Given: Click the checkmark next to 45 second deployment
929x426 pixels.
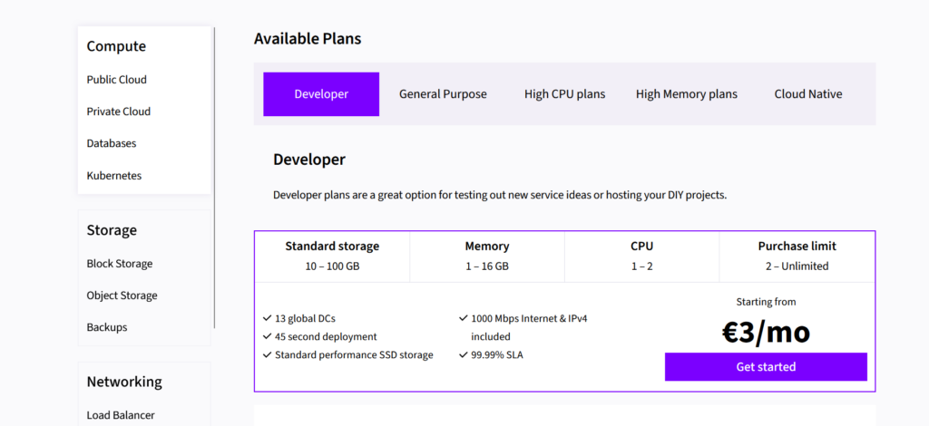Looking at the screenshot, I should (x=267, y=336).
